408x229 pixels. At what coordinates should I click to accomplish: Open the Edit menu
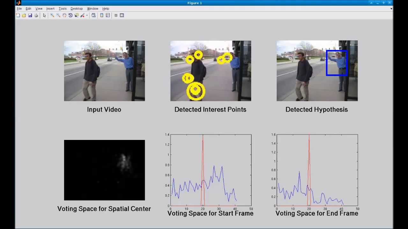point(28,9)
